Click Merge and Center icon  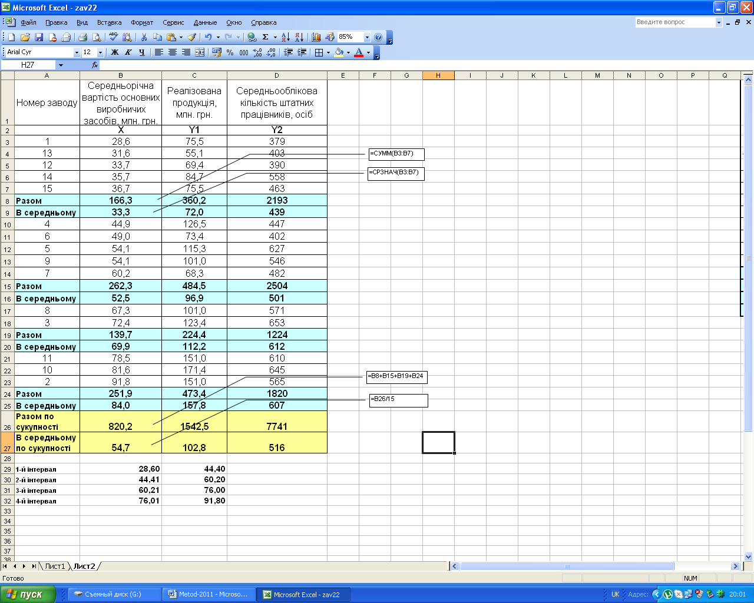[x=200, y=52]
